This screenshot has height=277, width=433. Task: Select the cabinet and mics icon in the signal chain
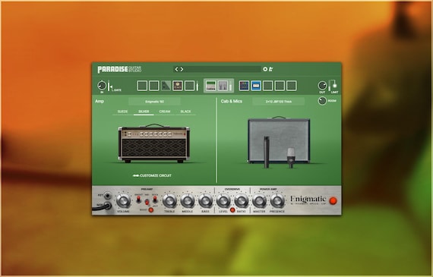click(223, 86)
